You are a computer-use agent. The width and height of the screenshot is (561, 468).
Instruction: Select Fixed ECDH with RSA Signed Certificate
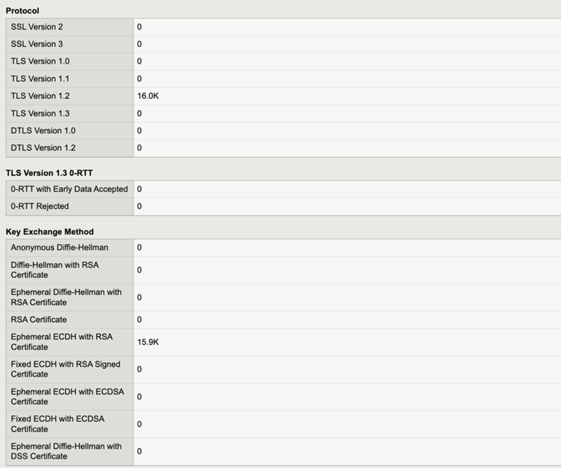65,369
